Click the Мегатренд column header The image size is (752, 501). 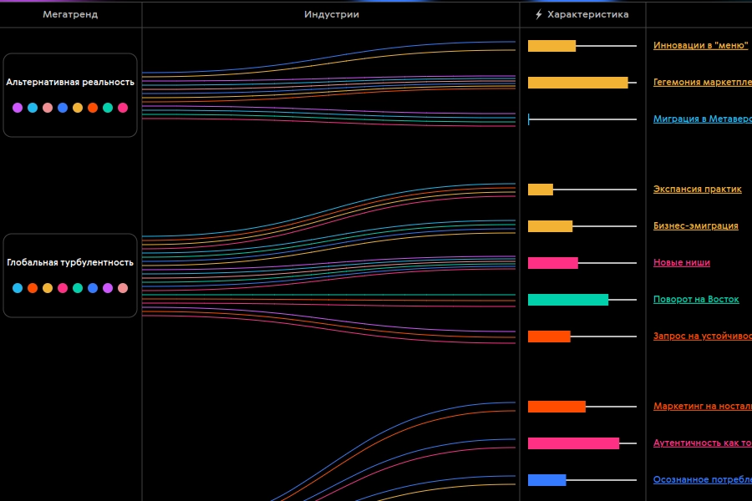[x=70, y=14]
